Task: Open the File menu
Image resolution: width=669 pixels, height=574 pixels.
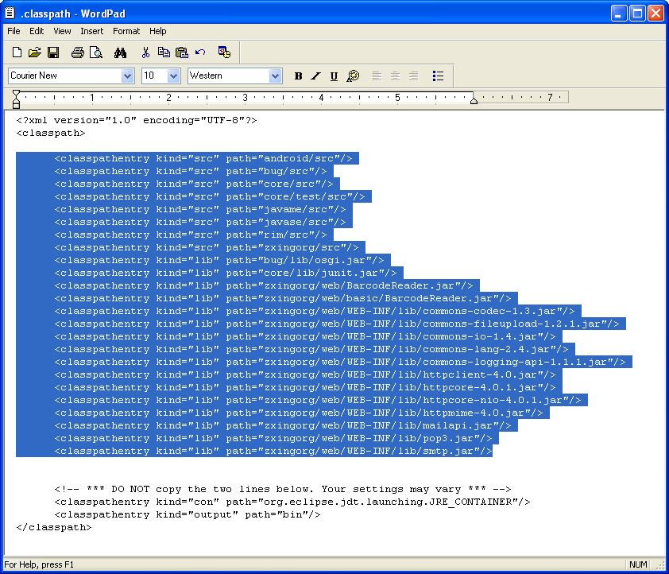Action: [14, 31]
